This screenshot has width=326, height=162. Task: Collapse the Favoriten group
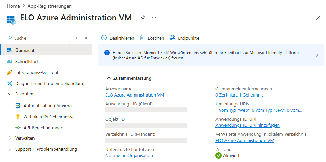pyautogui.click(x=10, y=94)
